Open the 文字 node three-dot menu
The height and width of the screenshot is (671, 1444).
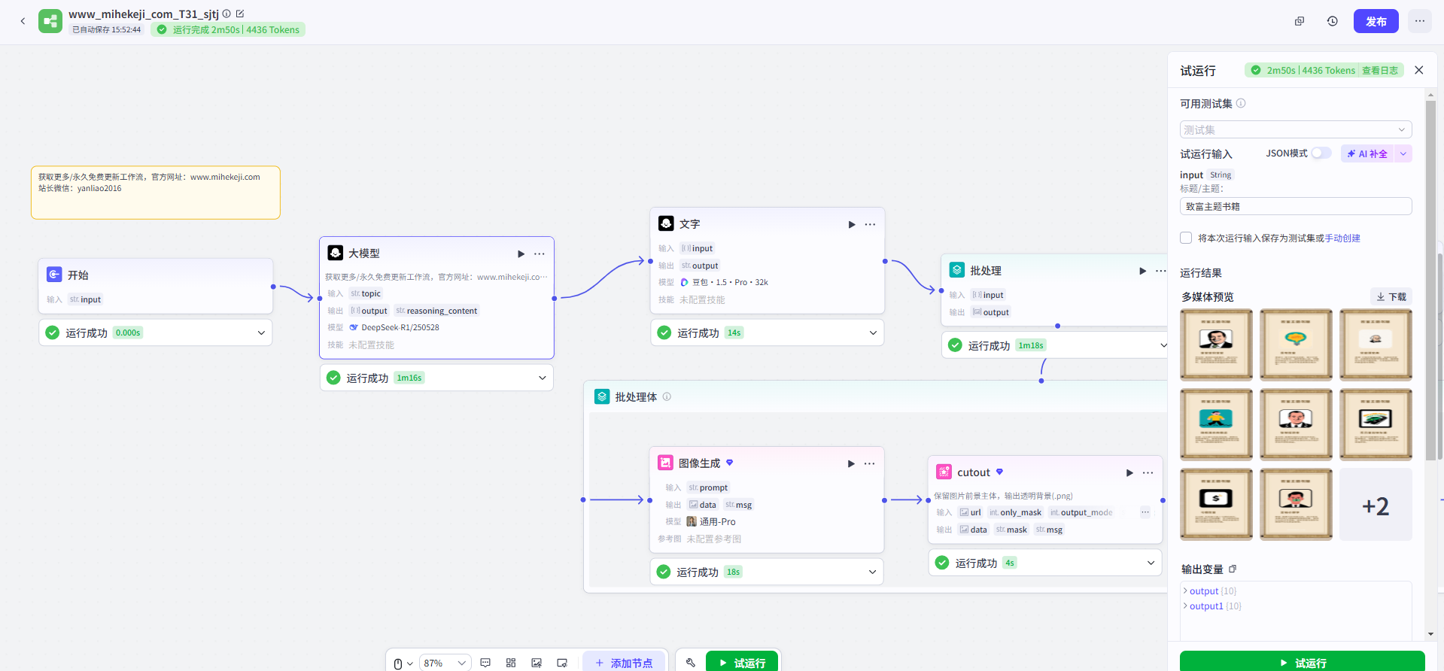870,224
